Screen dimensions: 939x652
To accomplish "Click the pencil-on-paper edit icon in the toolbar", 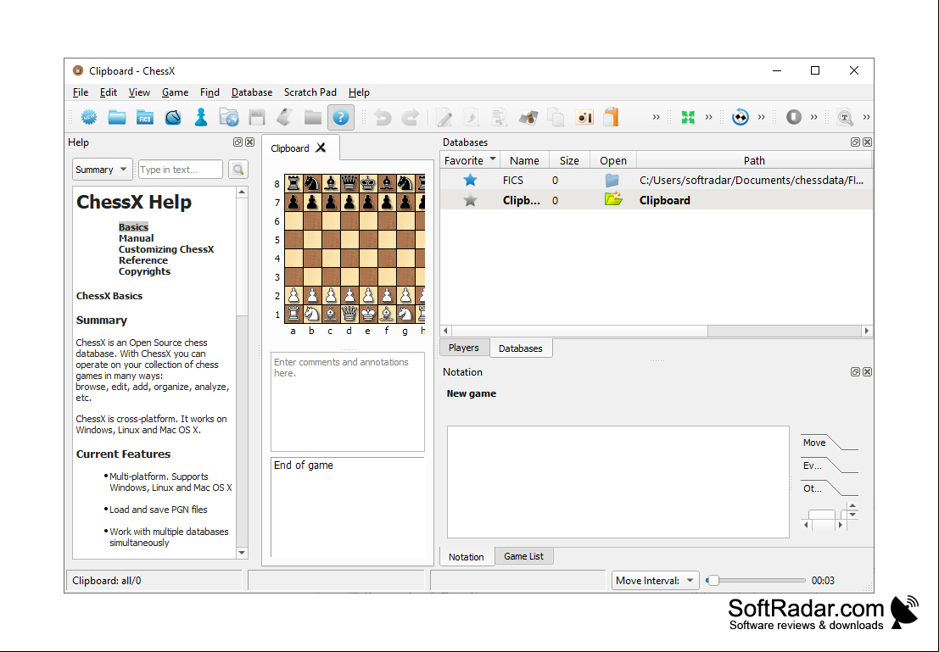I will pos(444,117).
